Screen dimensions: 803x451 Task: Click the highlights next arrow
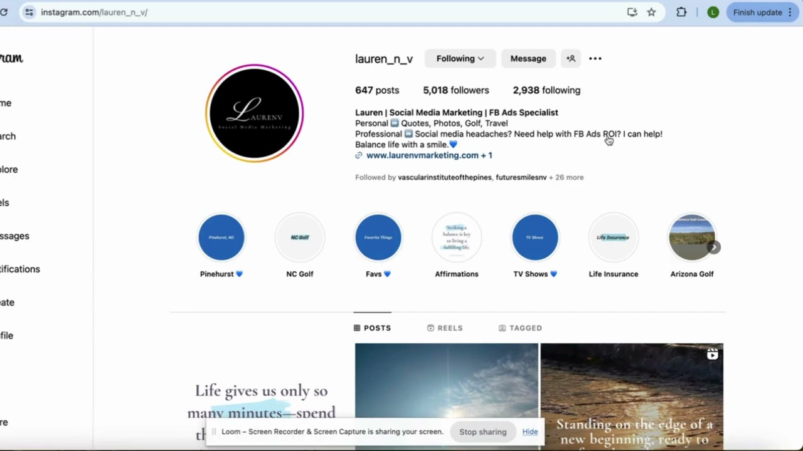coord(713,247)
